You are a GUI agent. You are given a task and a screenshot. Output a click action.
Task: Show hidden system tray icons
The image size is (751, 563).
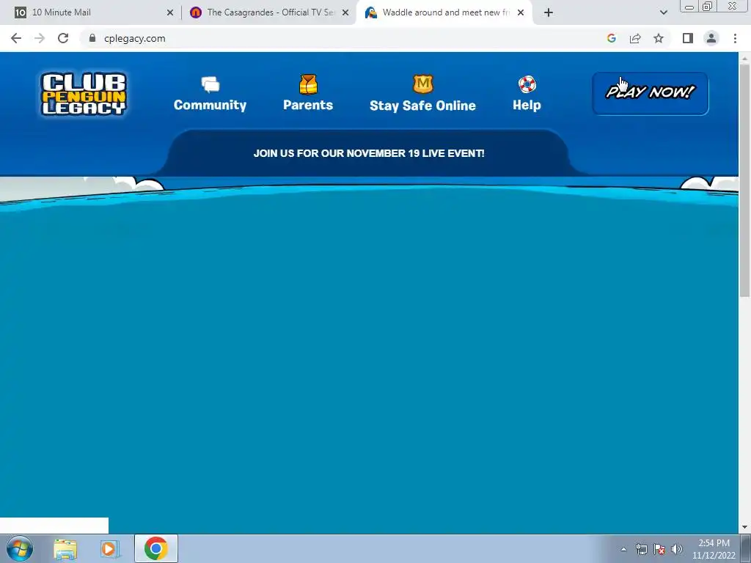[623, 549]
